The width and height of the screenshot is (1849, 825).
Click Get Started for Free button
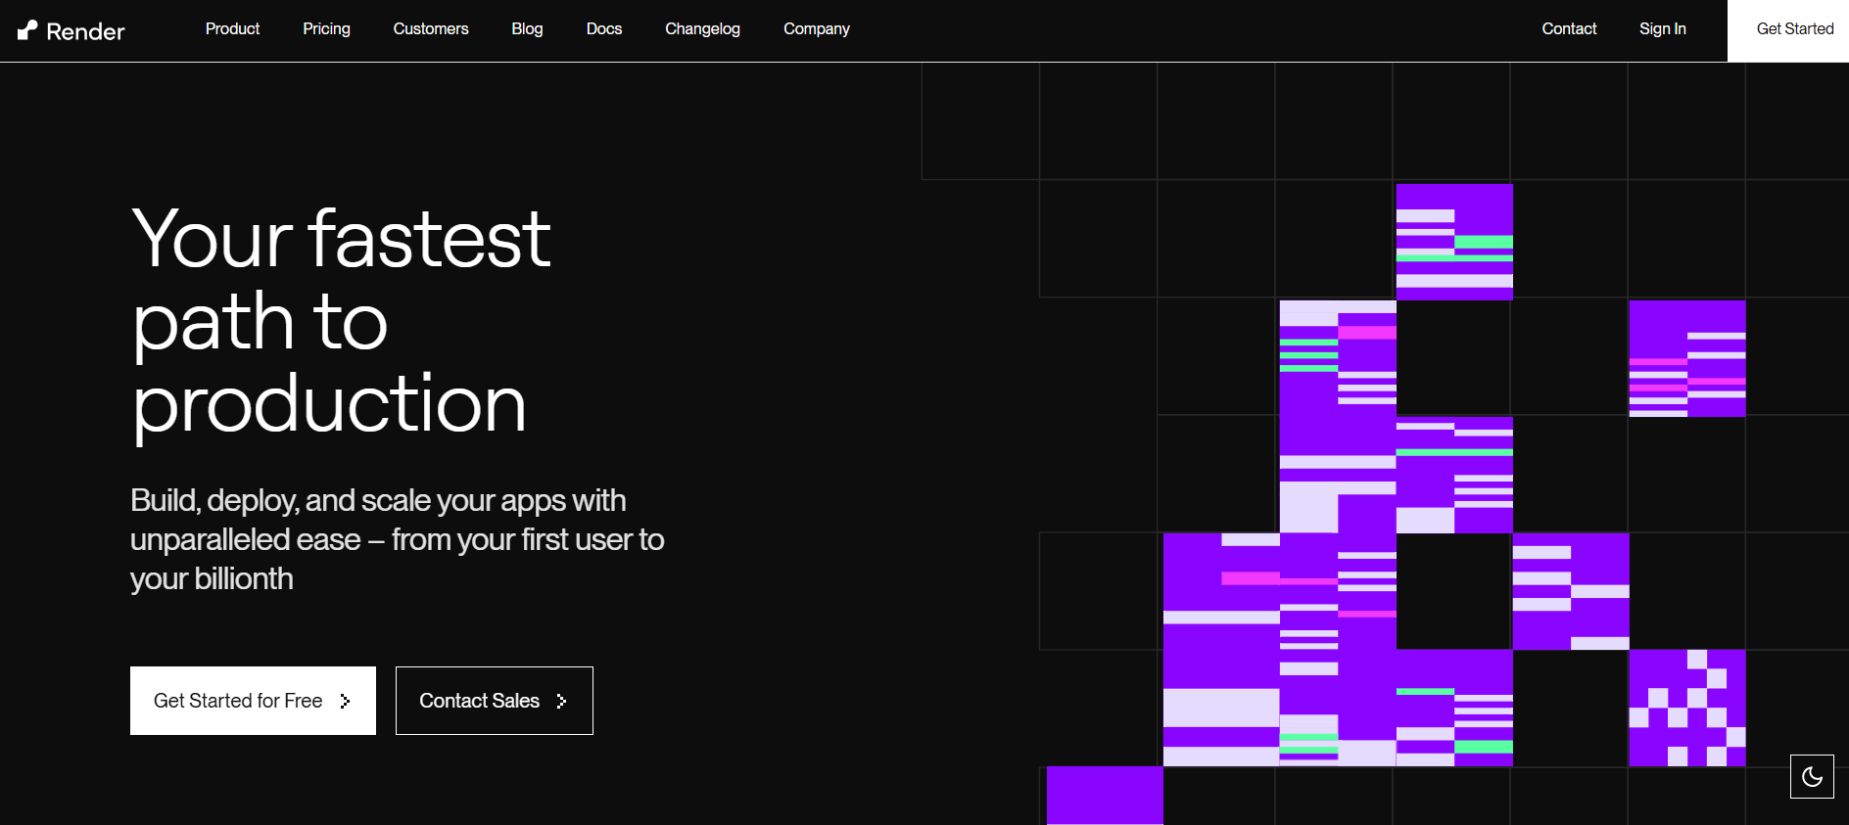click(253, 701)
